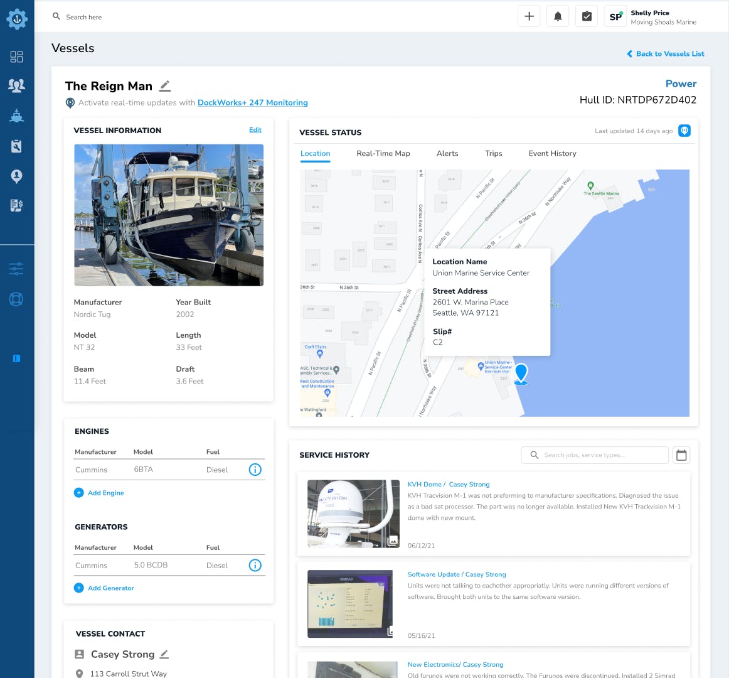Screen dimensions: 729x678
Task: Click the 113 Carroll Strut Way address
Action: (x=129, y=674)
